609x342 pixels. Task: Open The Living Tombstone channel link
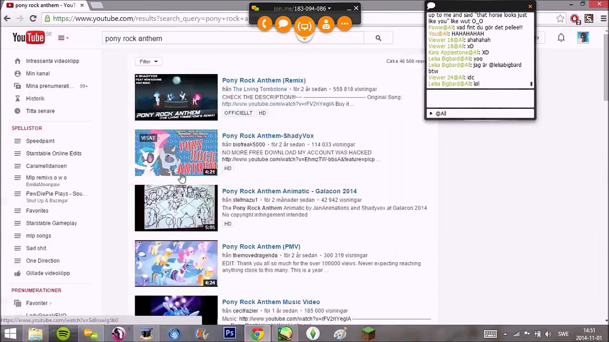point(260,89)
